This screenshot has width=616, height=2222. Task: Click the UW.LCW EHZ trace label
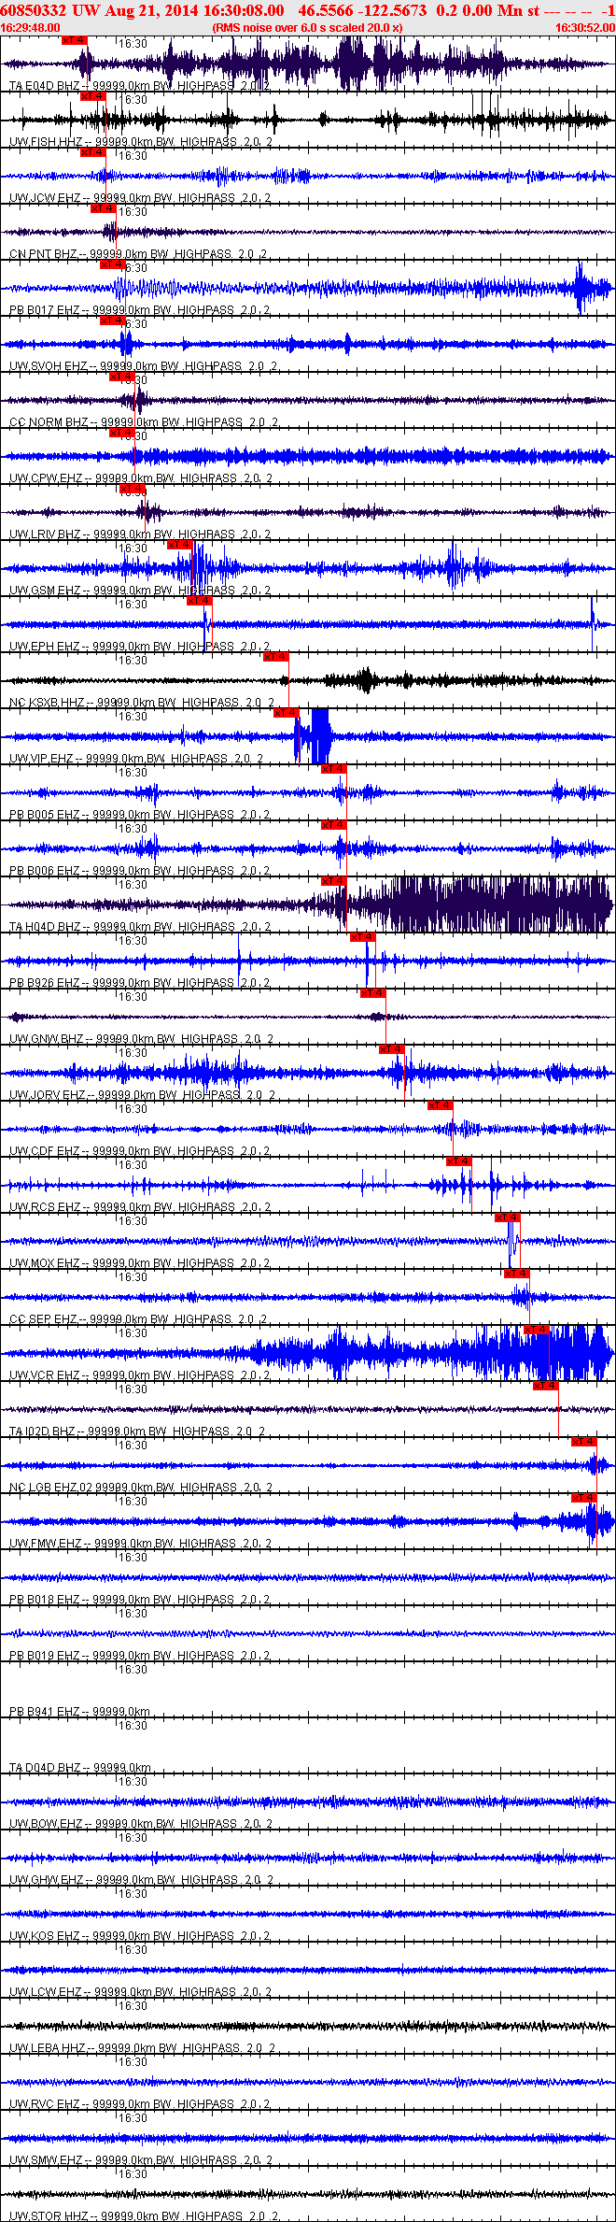pyautogui.click(x=141, y=1992)
